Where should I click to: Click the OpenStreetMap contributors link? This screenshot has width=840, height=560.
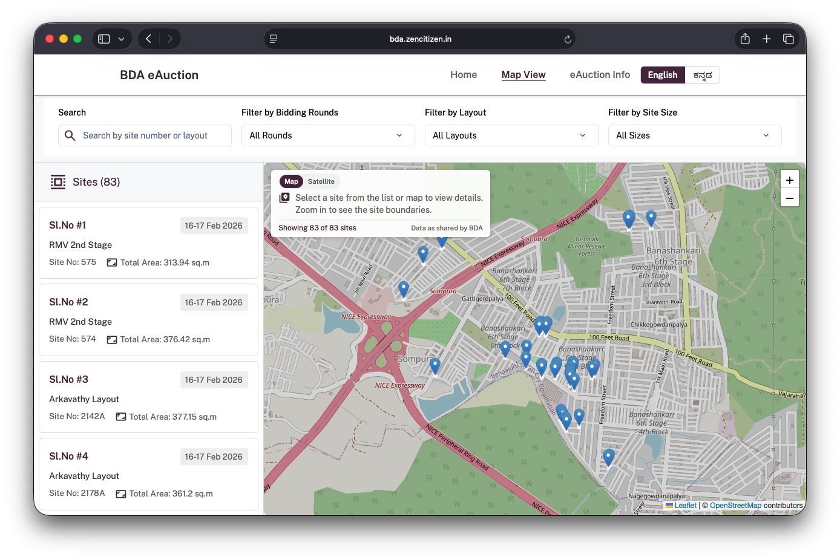click(x=735, y=506)
